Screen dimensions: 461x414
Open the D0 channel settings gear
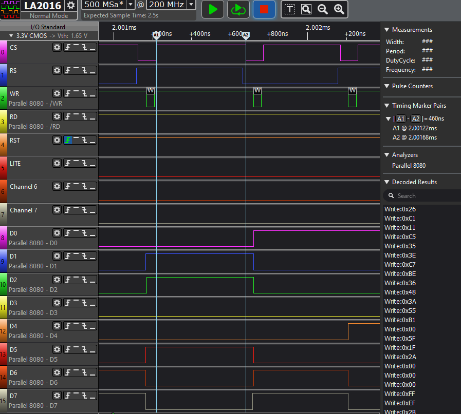tap(57, 233)
